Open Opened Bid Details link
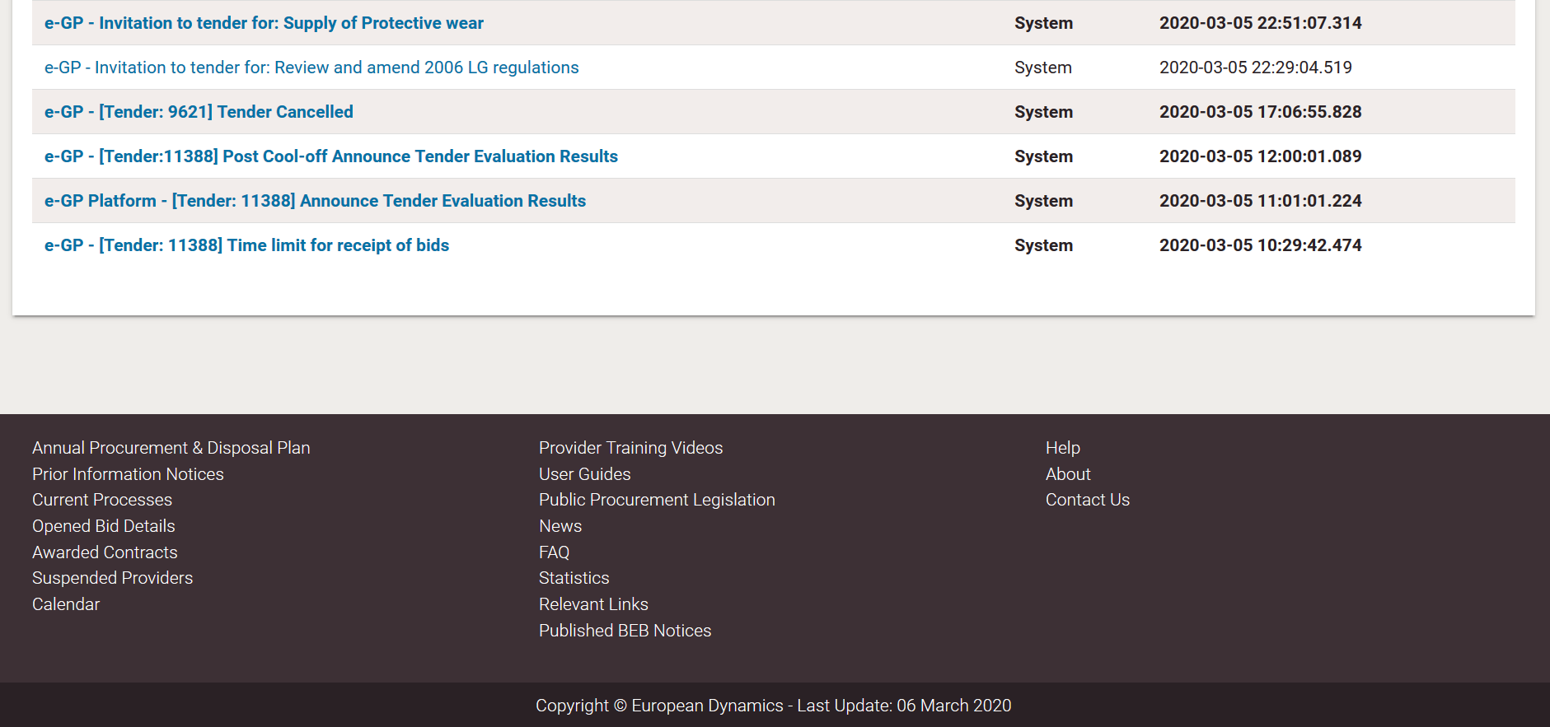The width and height of the screenshot is (1550, 727). point(104,526)
